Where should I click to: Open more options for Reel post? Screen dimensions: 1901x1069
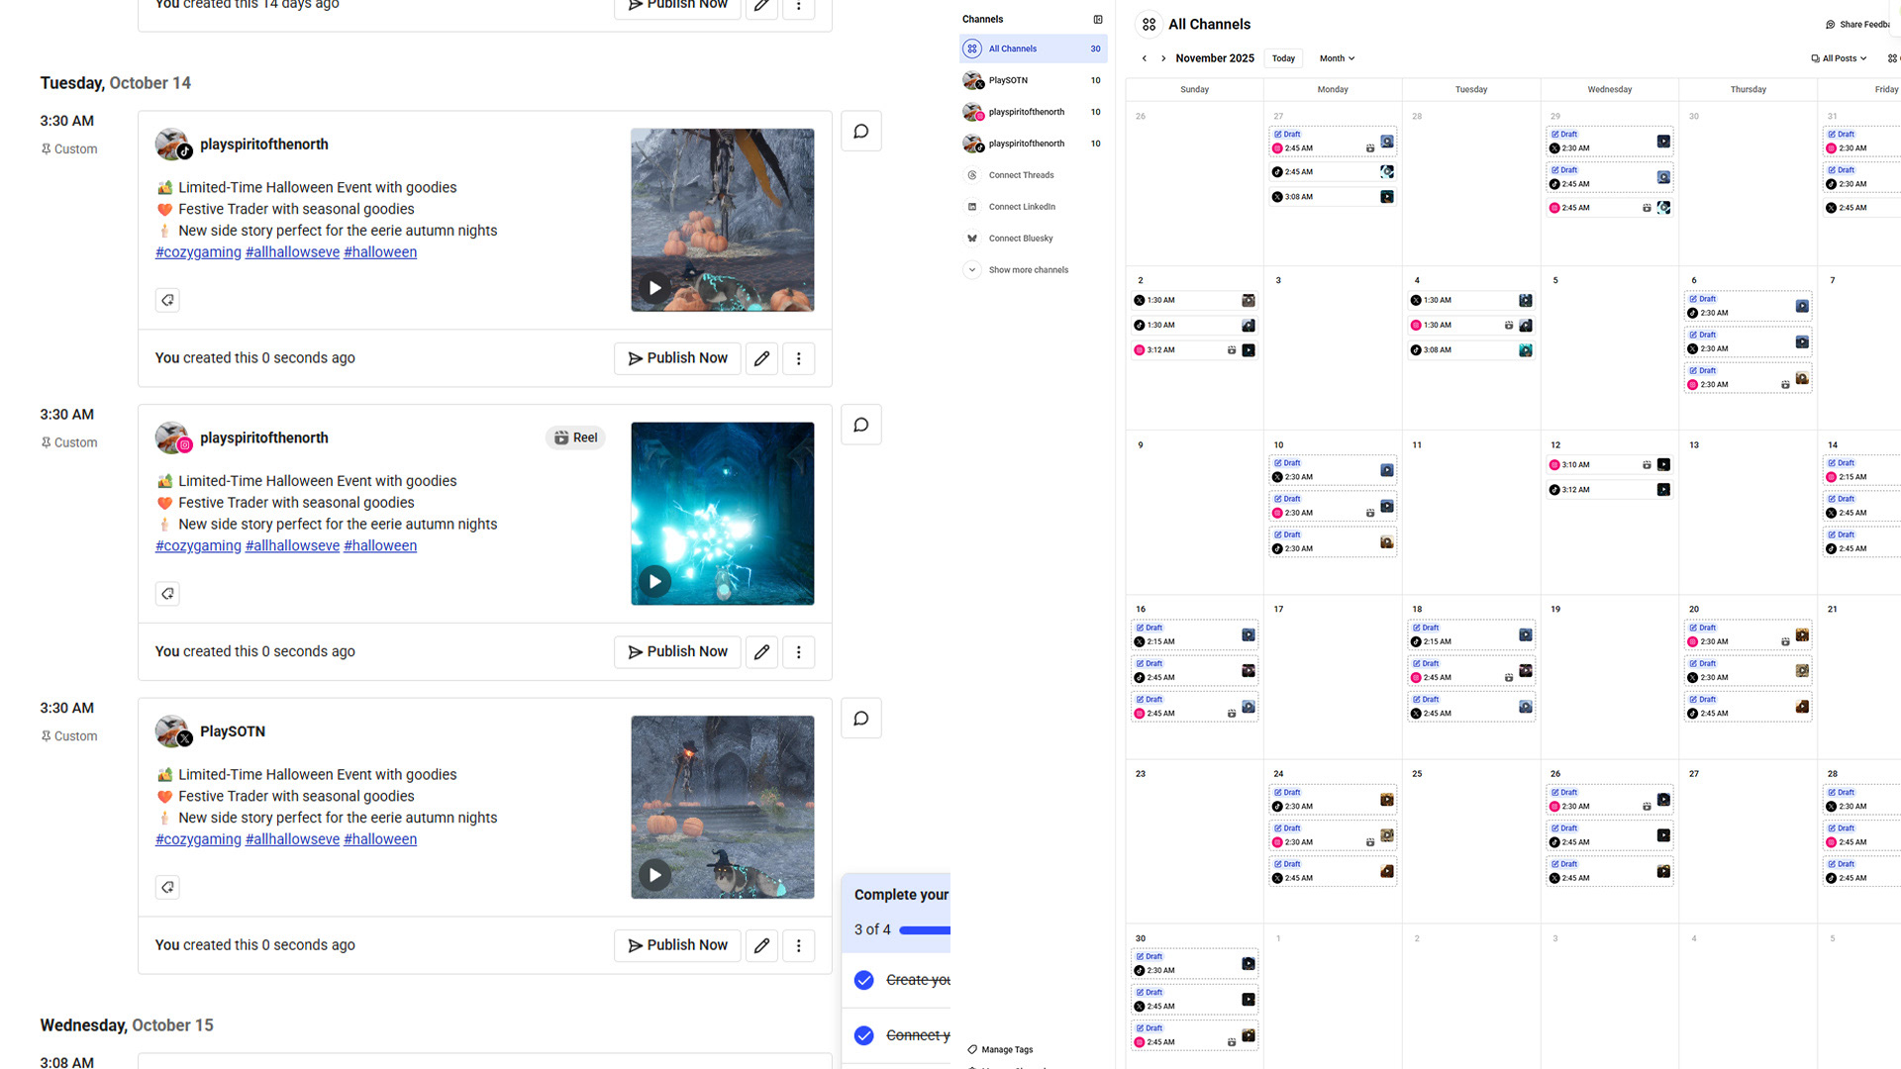coord(798,652)
